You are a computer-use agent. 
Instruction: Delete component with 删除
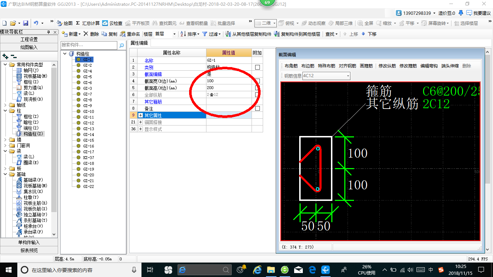[91, 34]
